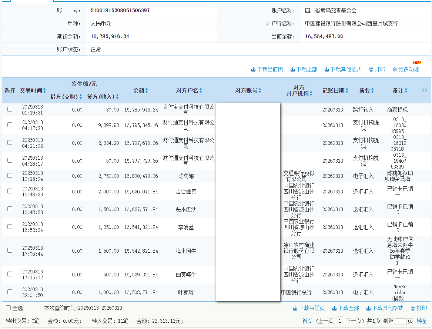Click the top 下载全部 download icon
The width and height of the screenshot is (432, 329).
(x=292, y=69)
